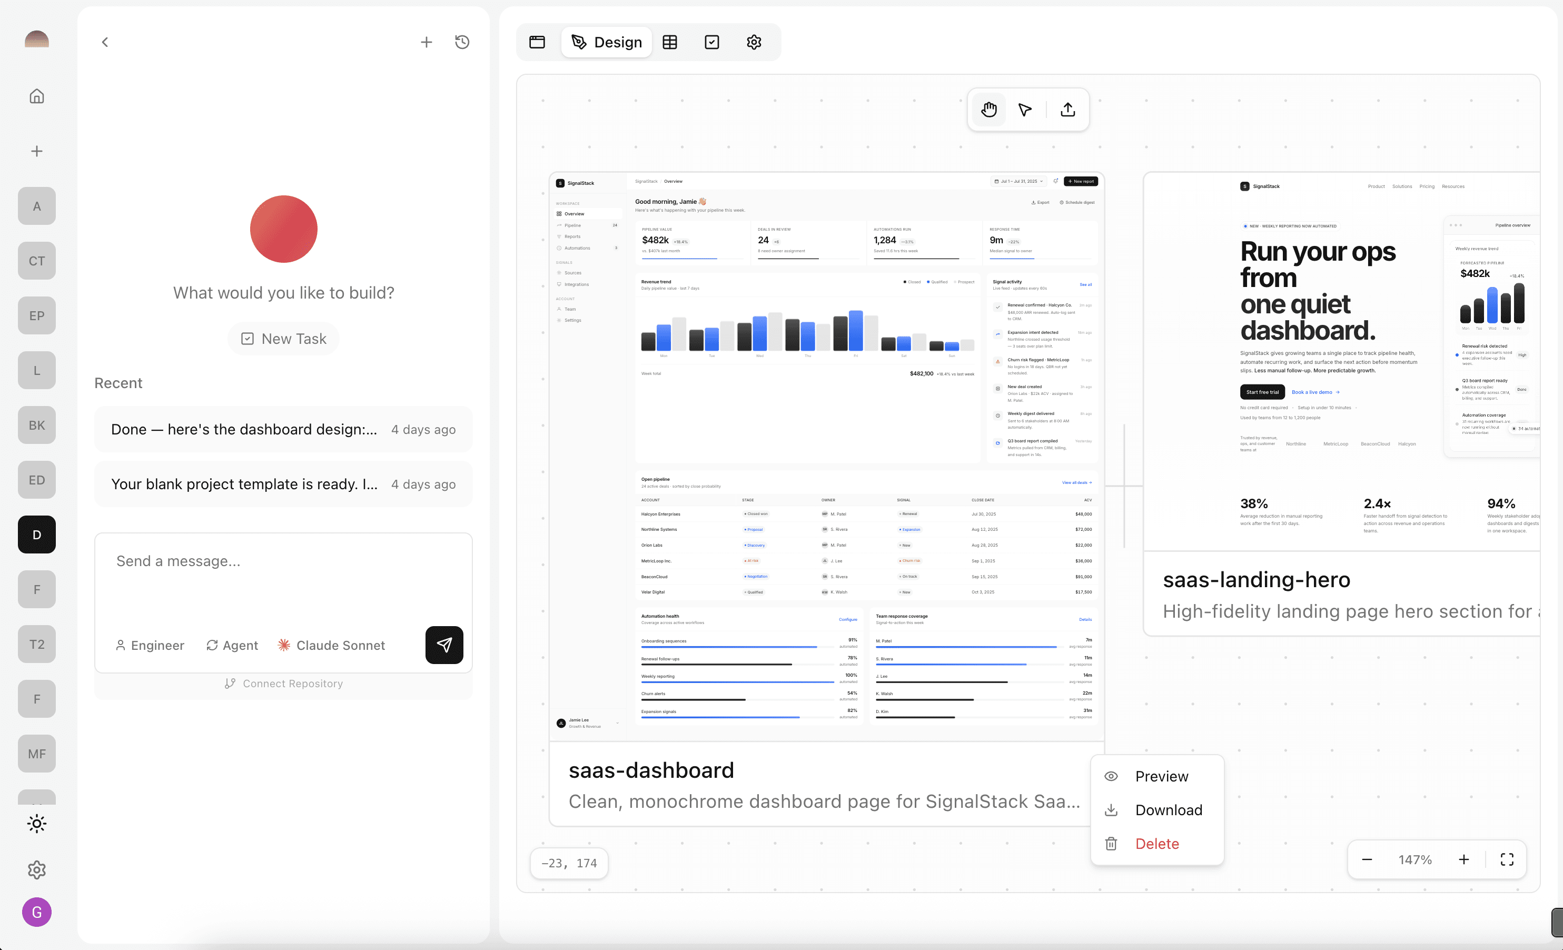Send message with paper plane button
Image resolution: width=1563 pixels, height=950 pixels.
click(x=444, y=645)
